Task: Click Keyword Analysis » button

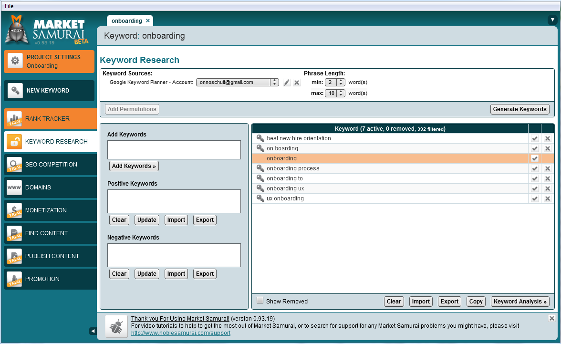Action: (520, 302)
